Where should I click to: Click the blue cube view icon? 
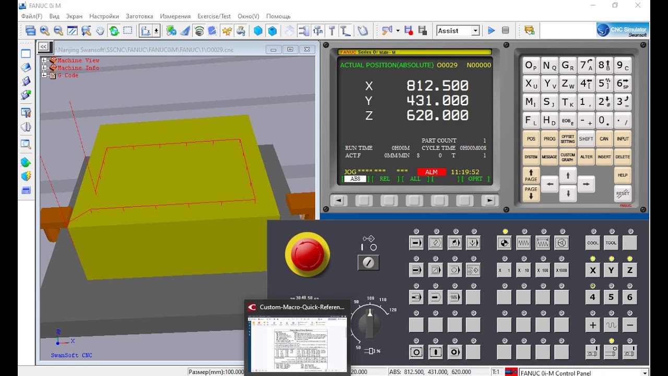(x=272, y=31)
